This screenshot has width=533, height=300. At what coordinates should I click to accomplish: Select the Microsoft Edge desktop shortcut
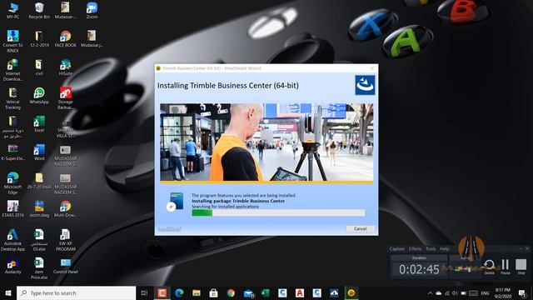tap(13, 183)
